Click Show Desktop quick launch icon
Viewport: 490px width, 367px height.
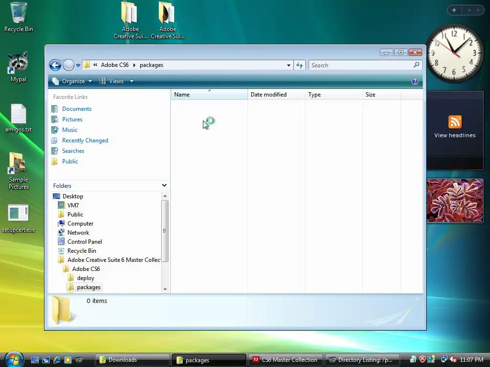pyautogui.click(x=34, y=360)
